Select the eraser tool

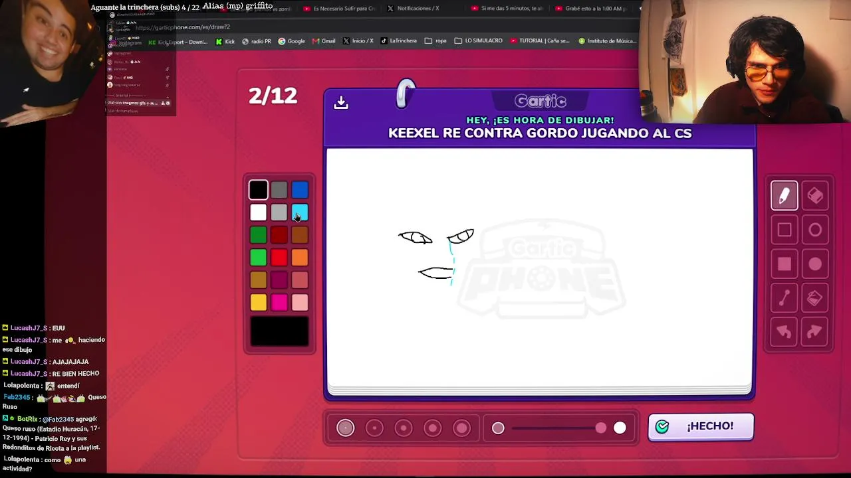(x=815, y=196)
